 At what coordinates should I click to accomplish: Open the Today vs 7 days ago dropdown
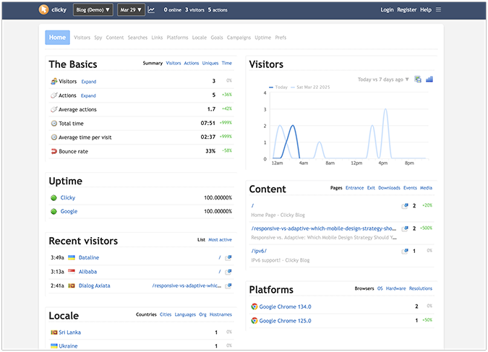[383, 80]
